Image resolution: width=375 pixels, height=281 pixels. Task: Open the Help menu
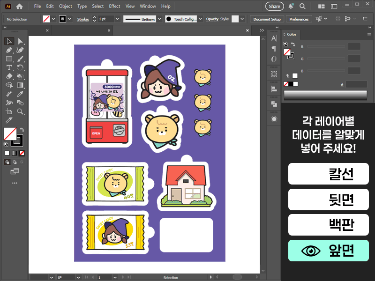click(x=165, y=6)
